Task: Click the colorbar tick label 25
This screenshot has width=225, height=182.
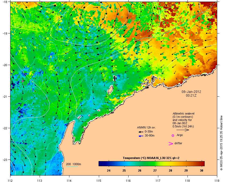Action: tap(124, 170)
